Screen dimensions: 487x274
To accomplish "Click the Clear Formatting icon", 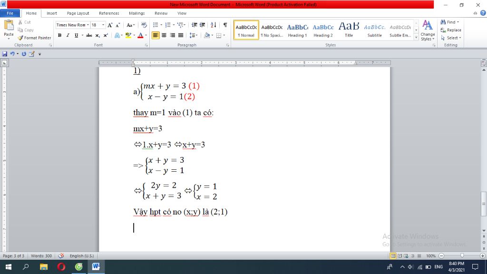I will click(144, 25).
